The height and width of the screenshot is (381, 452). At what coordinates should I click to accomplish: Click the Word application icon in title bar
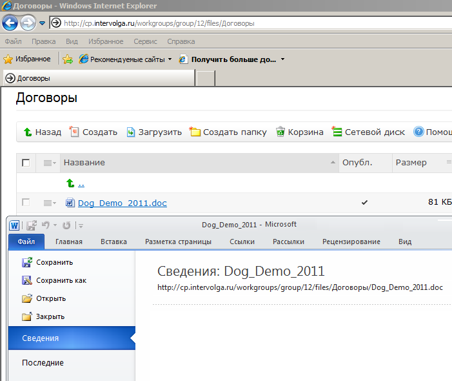coord(14,225)
